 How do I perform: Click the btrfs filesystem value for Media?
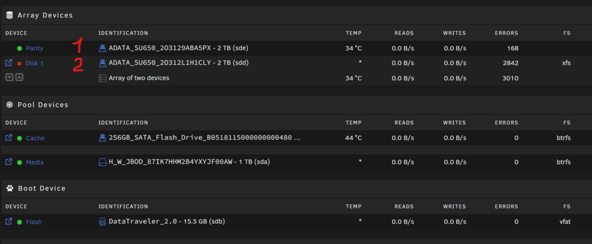[x=564, y=162]
